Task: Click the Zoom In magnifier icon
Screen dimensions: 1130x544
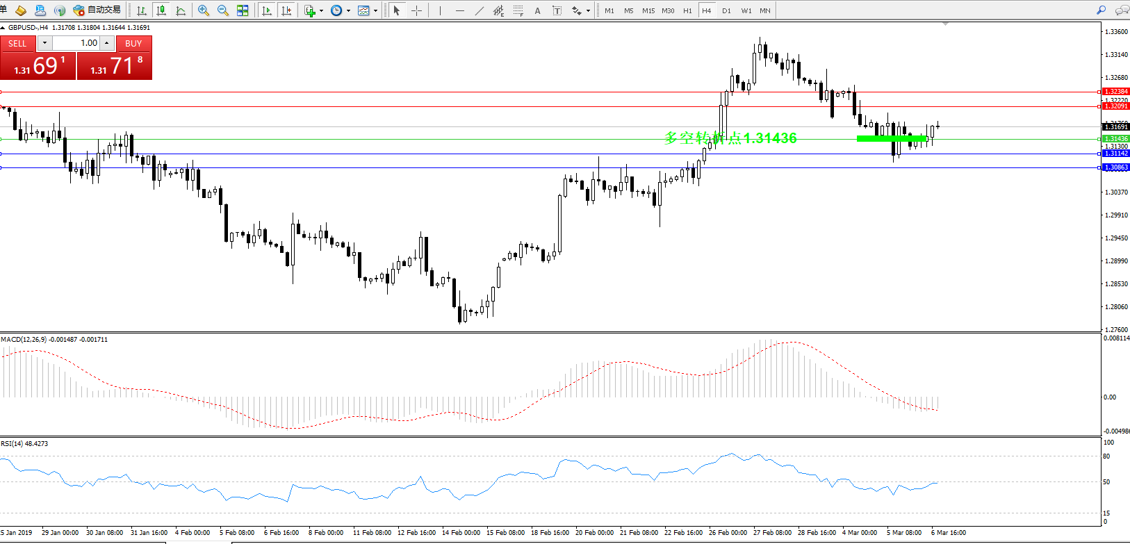Action: tap(203, 10)
